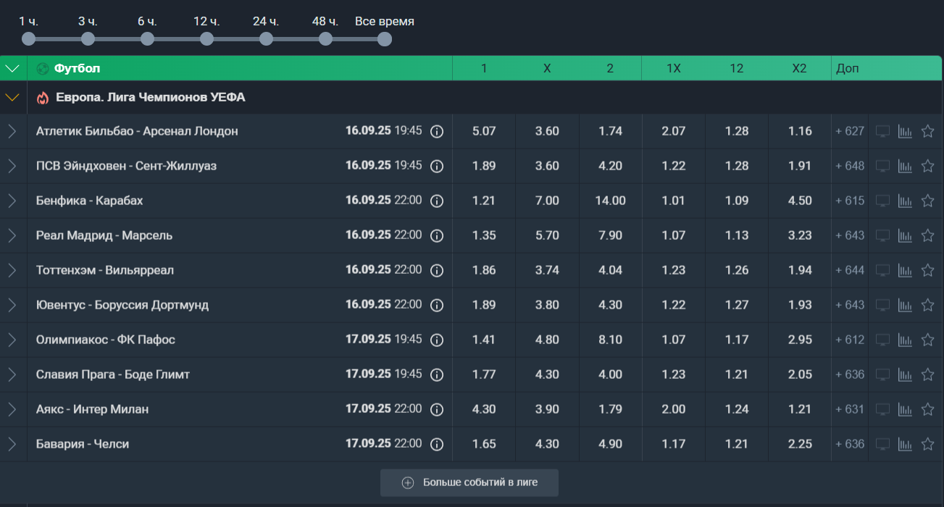Open statistics chart for Бавария - Челси
Screen dimensions: 944x507
pos(905,444)
